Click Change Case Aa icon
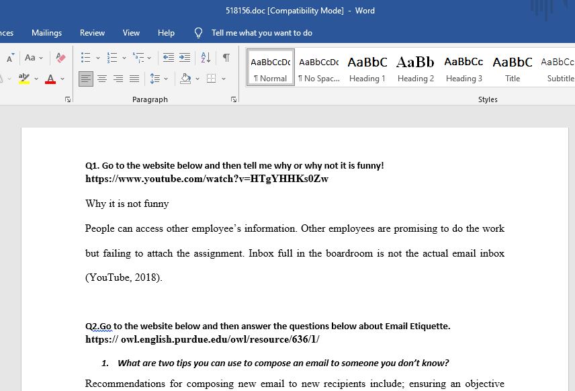 pos(30,58)
